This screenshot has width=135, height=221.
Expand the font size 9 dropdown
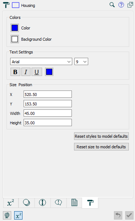pyautogui.click(x=81, y=61)
